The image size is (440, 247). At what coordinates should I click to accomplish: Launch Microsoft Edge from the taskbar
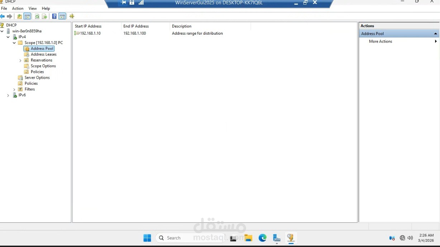pos(263,238)
